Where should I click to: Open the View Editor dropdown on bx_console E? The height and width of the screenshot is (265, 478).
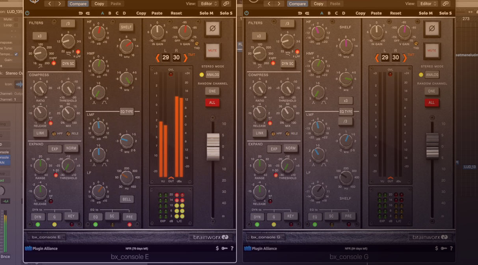pyautogui.click(x=208, y=4)
